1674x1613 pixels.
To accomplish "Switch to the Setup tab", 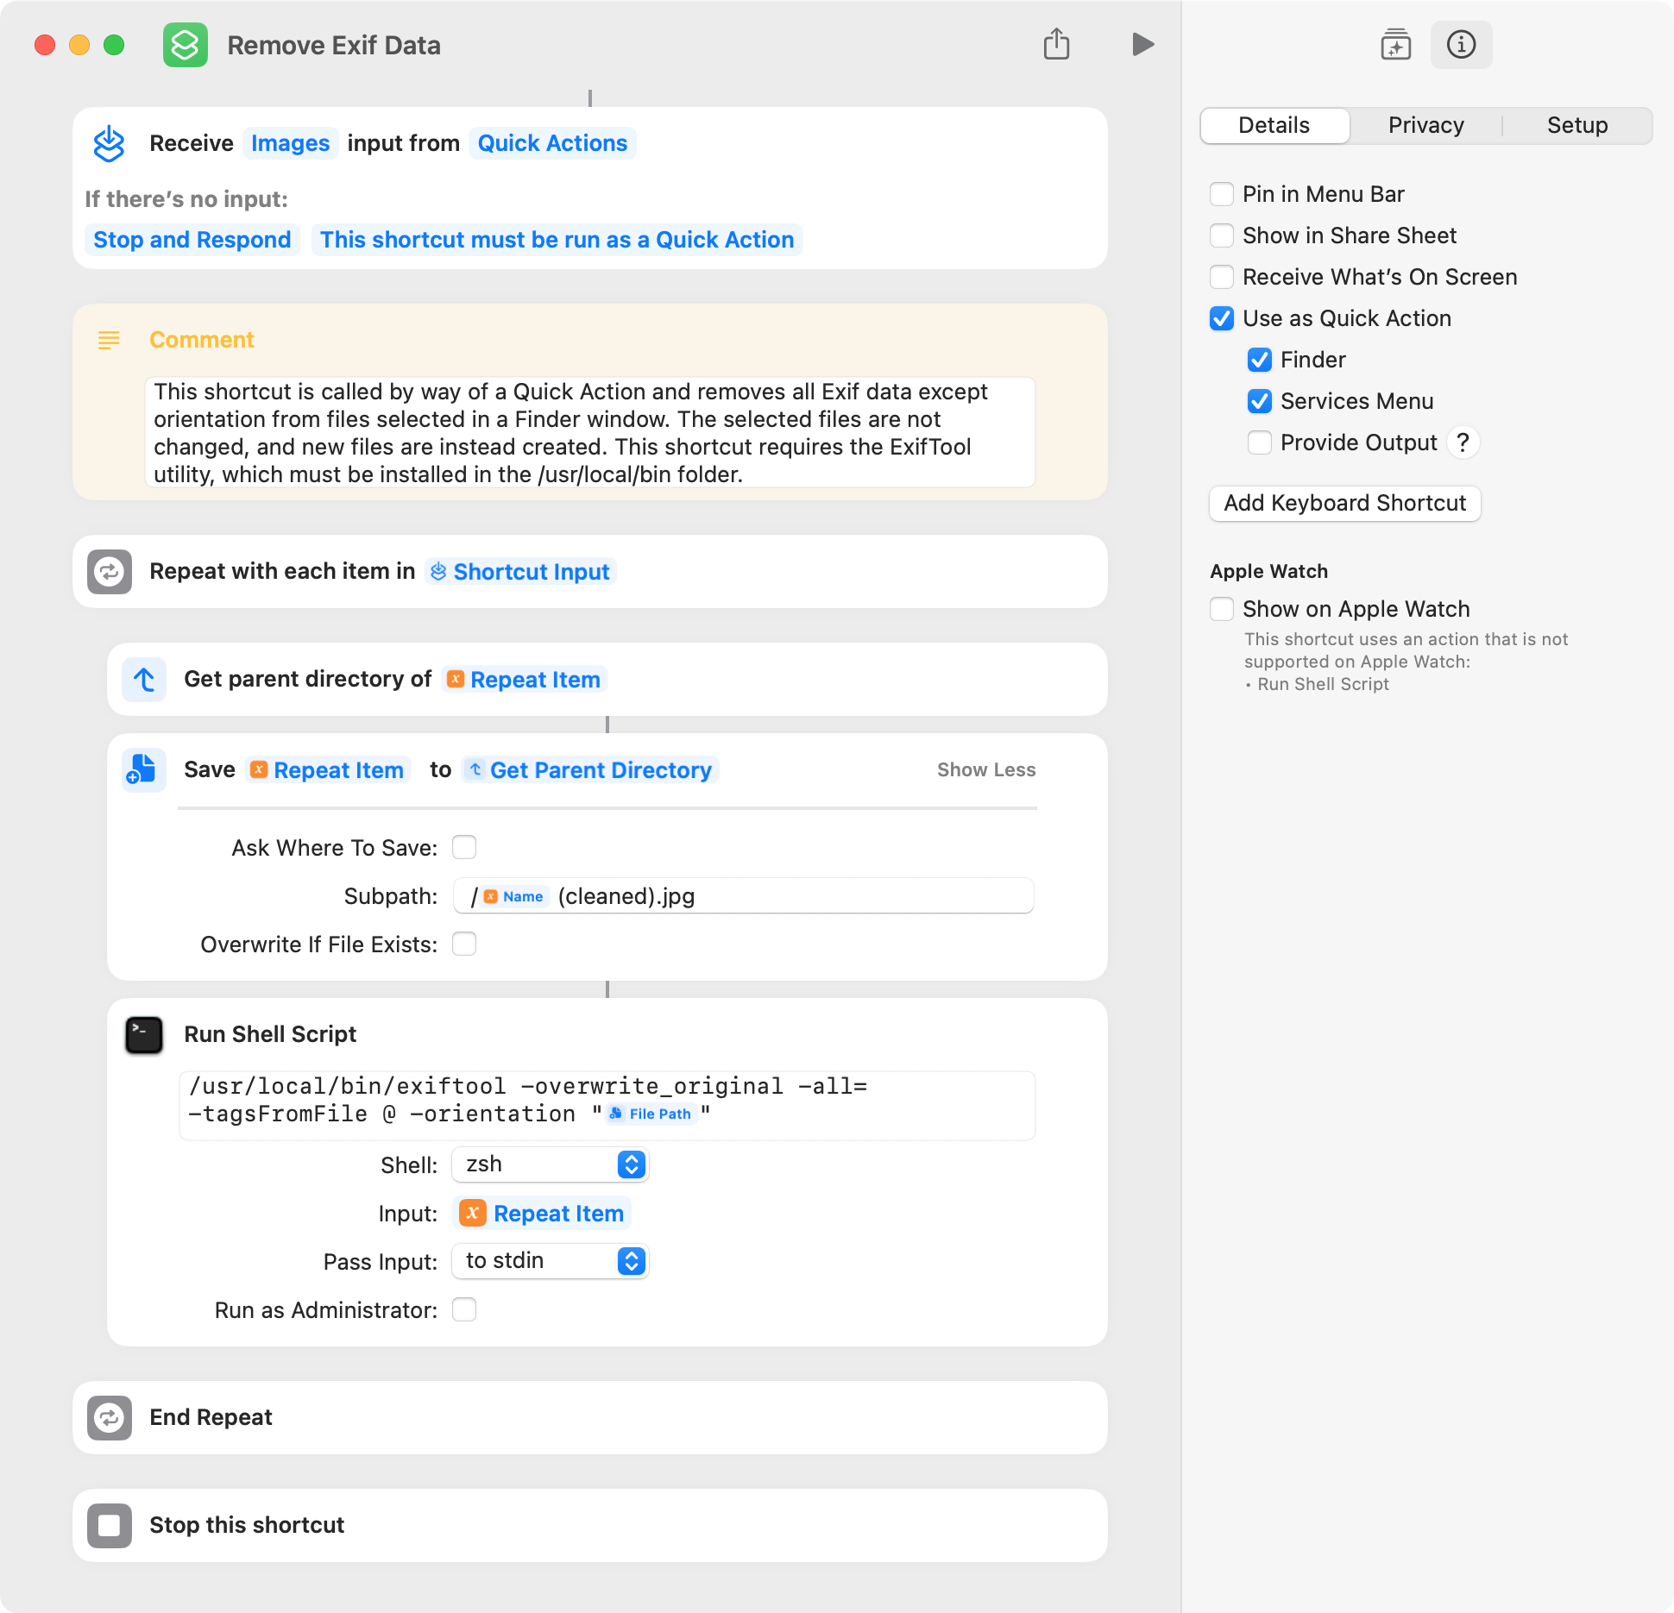I will pos(1576,125).
